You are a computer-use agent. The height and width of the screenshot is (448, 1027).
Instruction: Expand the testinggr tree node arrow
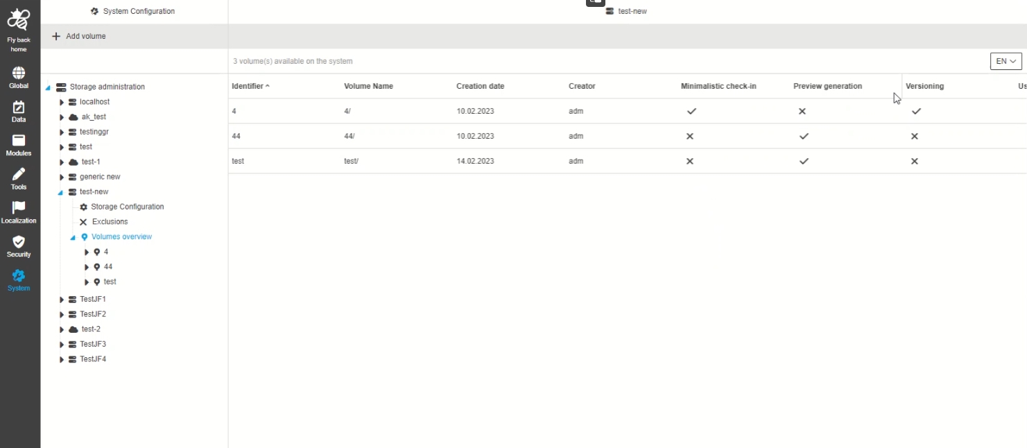point(62,132)
